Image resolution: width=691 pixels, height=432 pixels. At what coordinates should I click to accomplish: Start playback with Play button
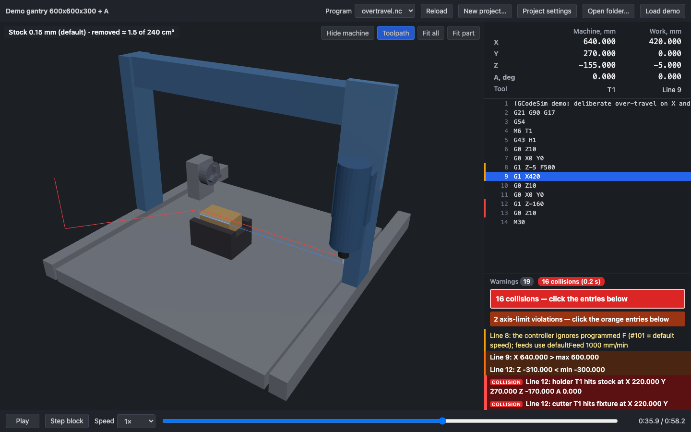click(x=23, y=421)
